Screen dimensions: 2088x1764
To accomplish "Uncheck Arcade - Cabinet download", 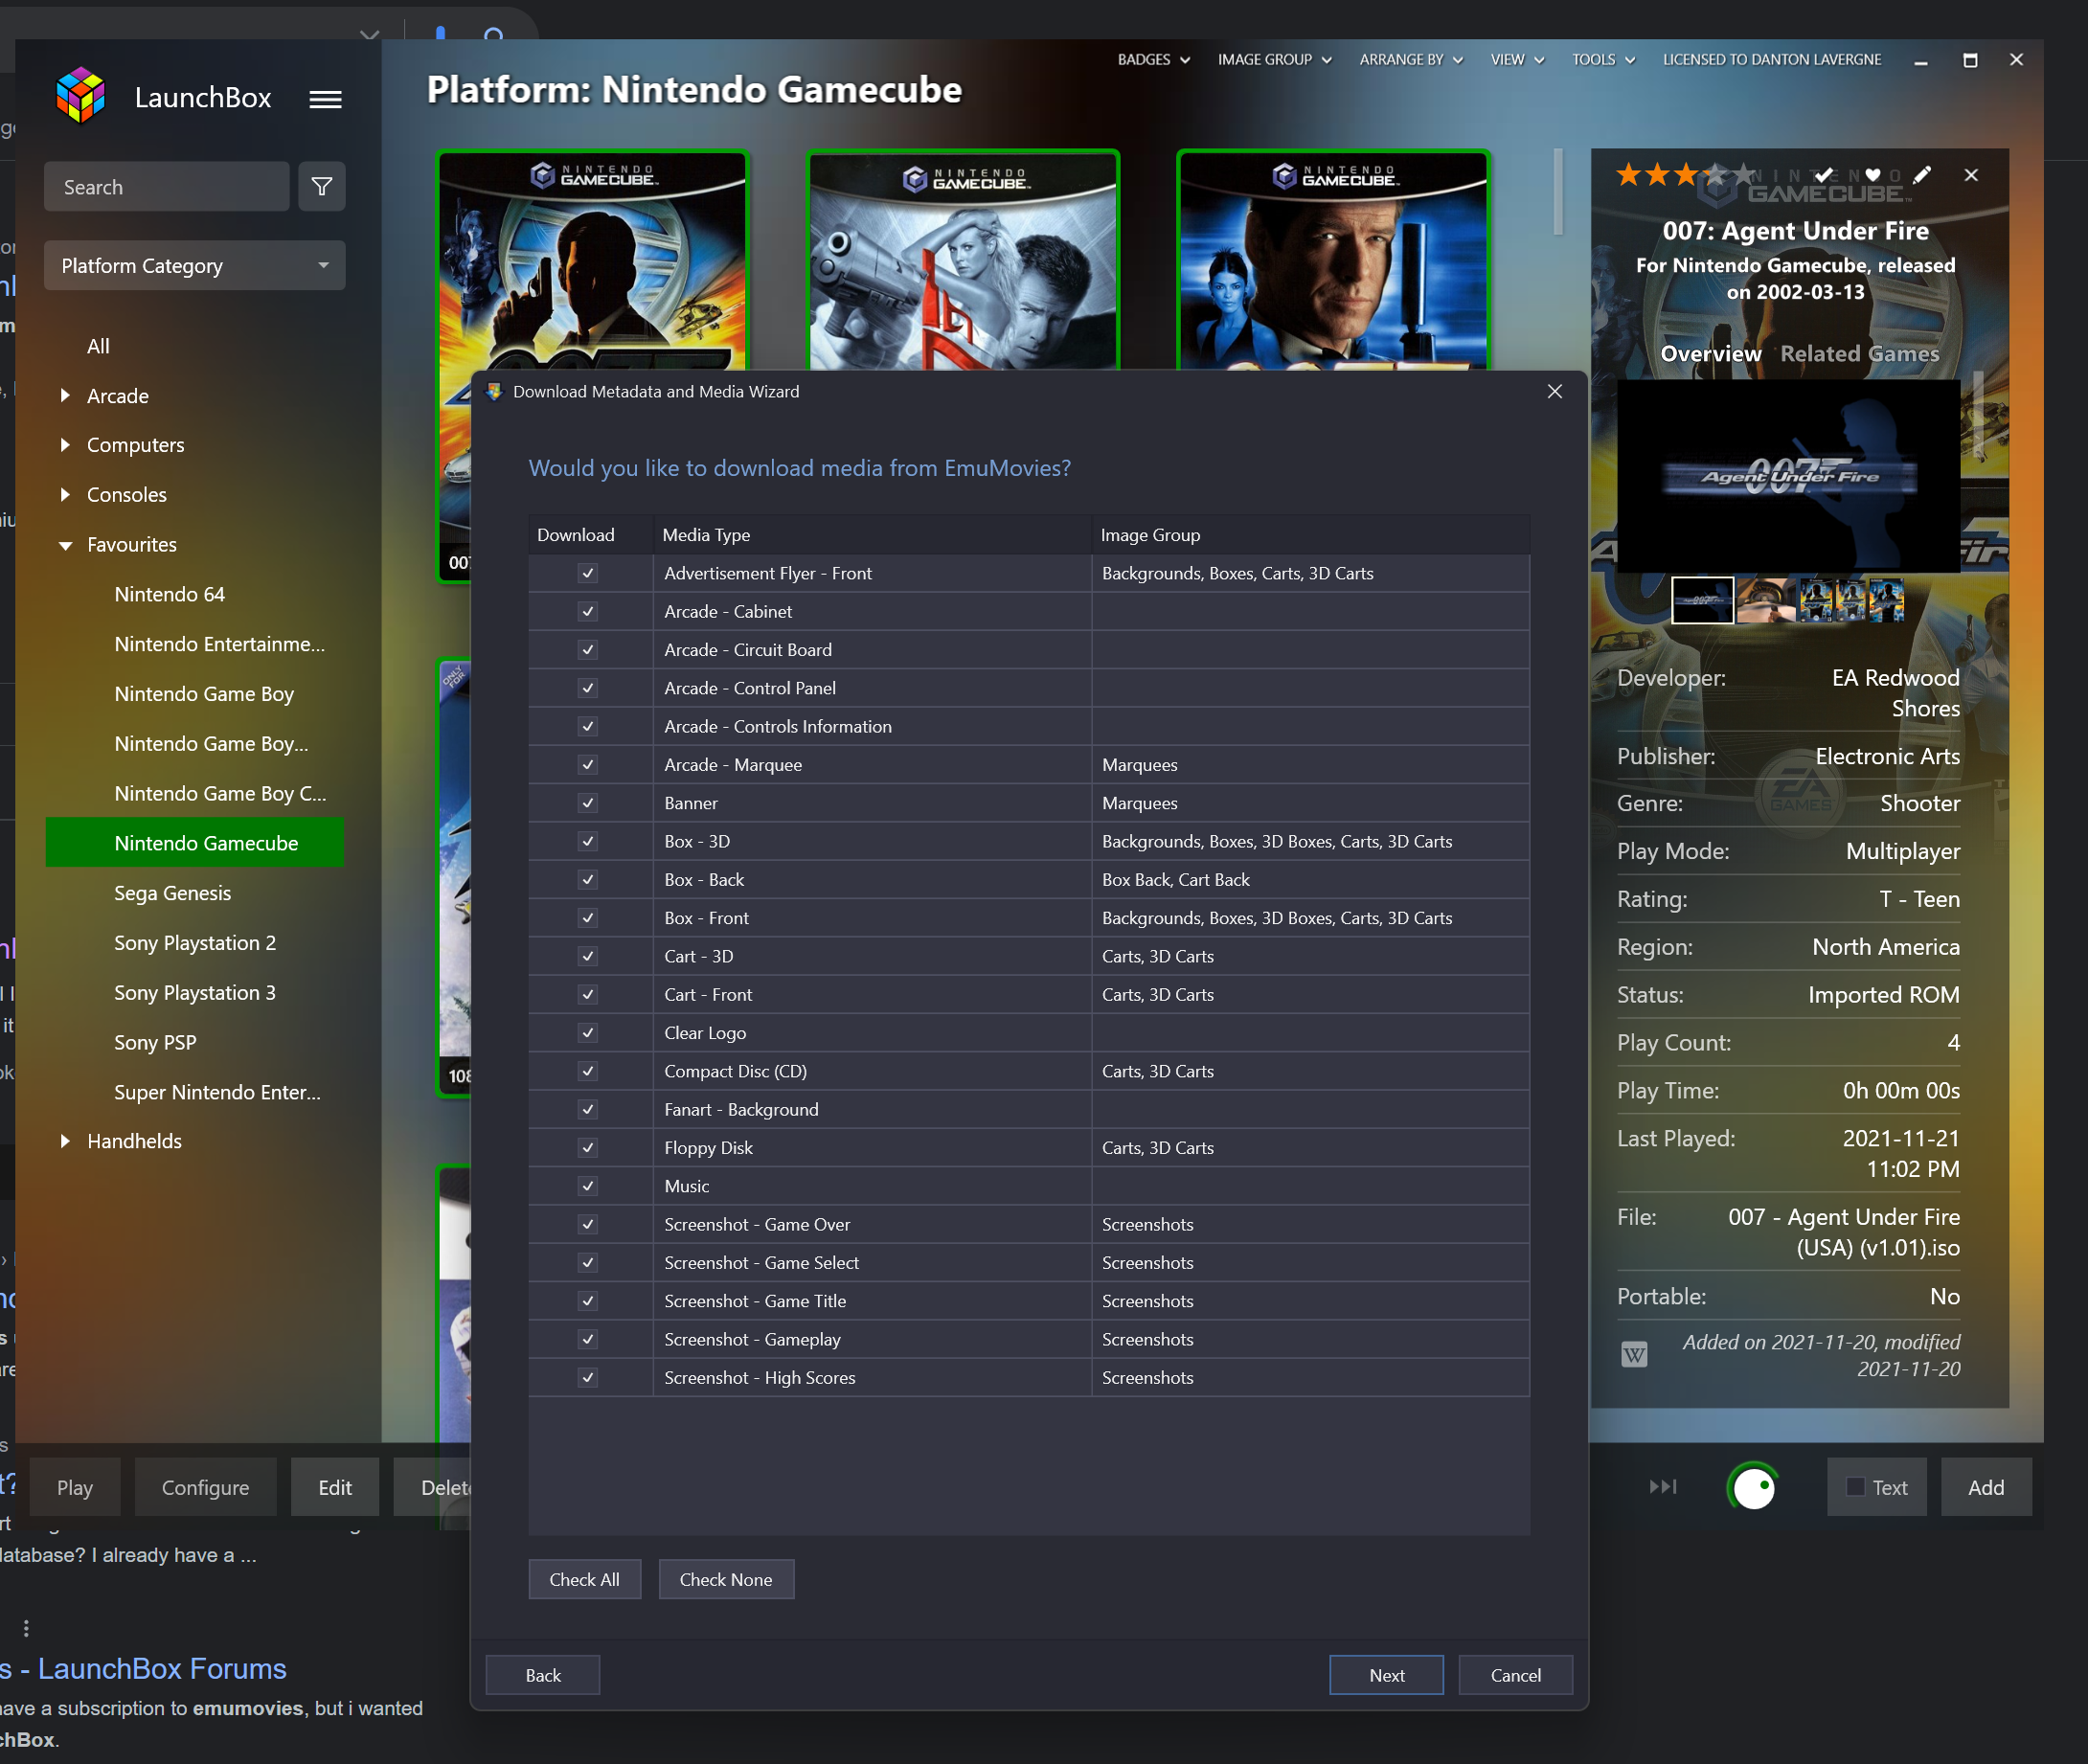I will 588,612.
